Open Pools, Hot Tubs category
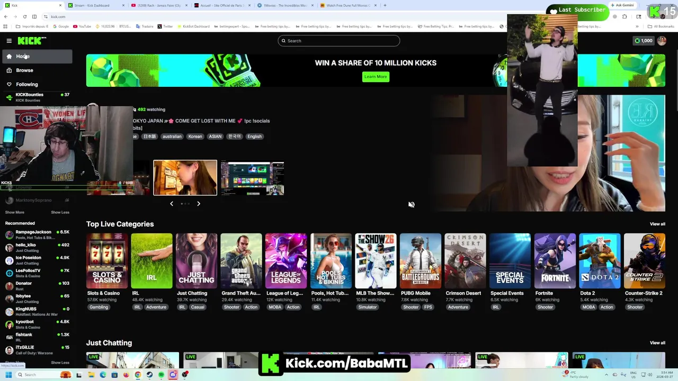678x381 pixels. pos(331,261)
